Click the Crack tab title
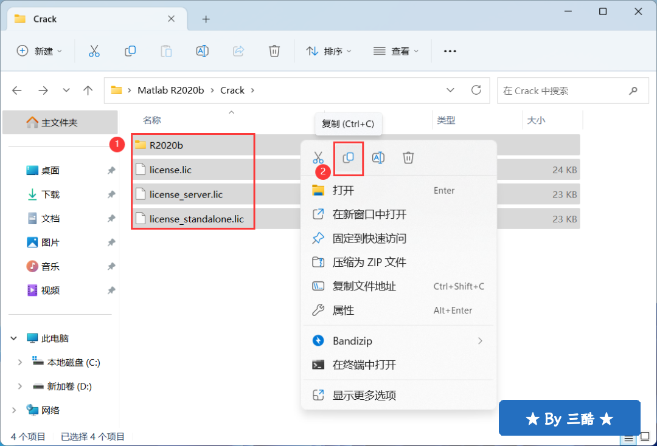 pyautogui.click(x=45, y=19)
